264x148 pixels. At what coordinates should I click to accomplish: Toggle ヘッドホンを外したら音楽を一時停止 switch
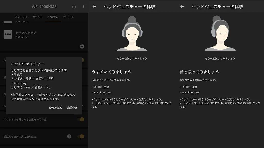[81, 119]
